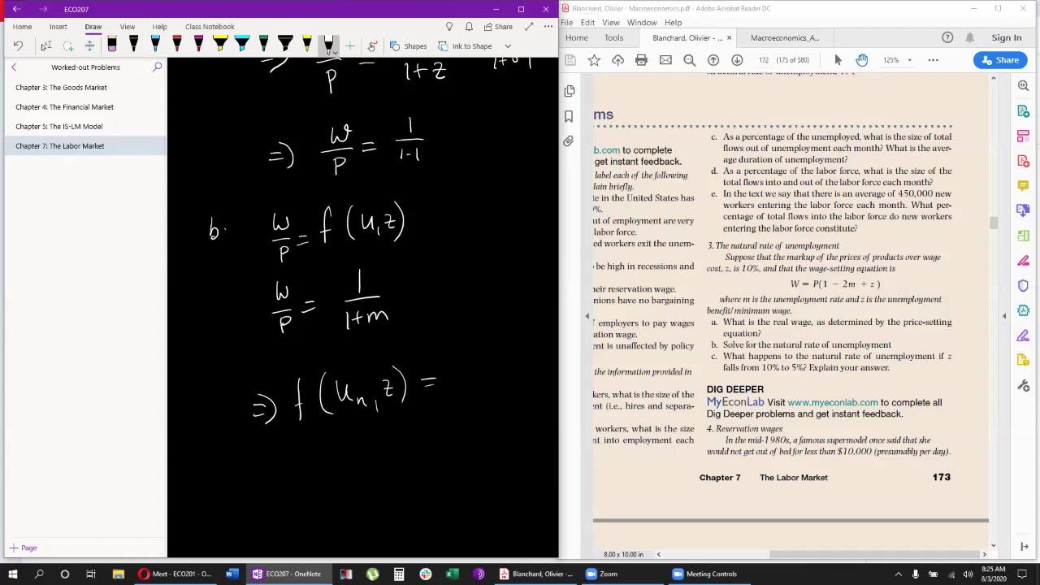
Task: Open Meeting Controls in the taskbar
Action: [704, 574]
